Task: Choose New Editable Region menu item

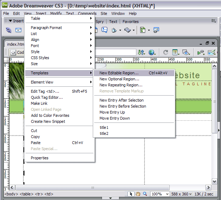Action: pyautogui.click(x=134, y=73)
